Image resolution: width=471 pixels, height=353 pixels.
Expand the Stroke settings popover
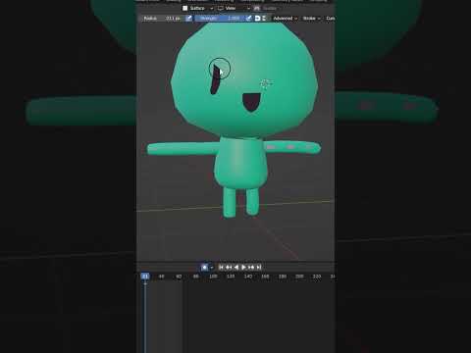coord(311,19)
